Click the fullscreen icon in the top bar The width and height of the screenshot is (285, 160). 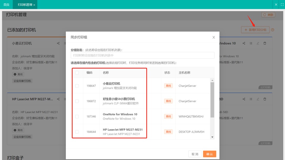[x=282, y=4]
